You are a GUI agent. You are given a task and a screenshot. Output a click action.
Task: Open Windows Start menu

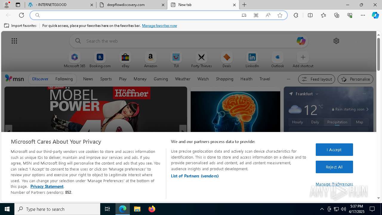7,209
